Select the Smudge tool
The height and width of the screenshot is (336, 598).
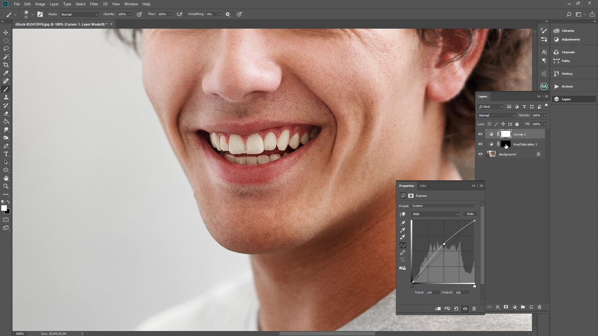click(x=6, y=130)
